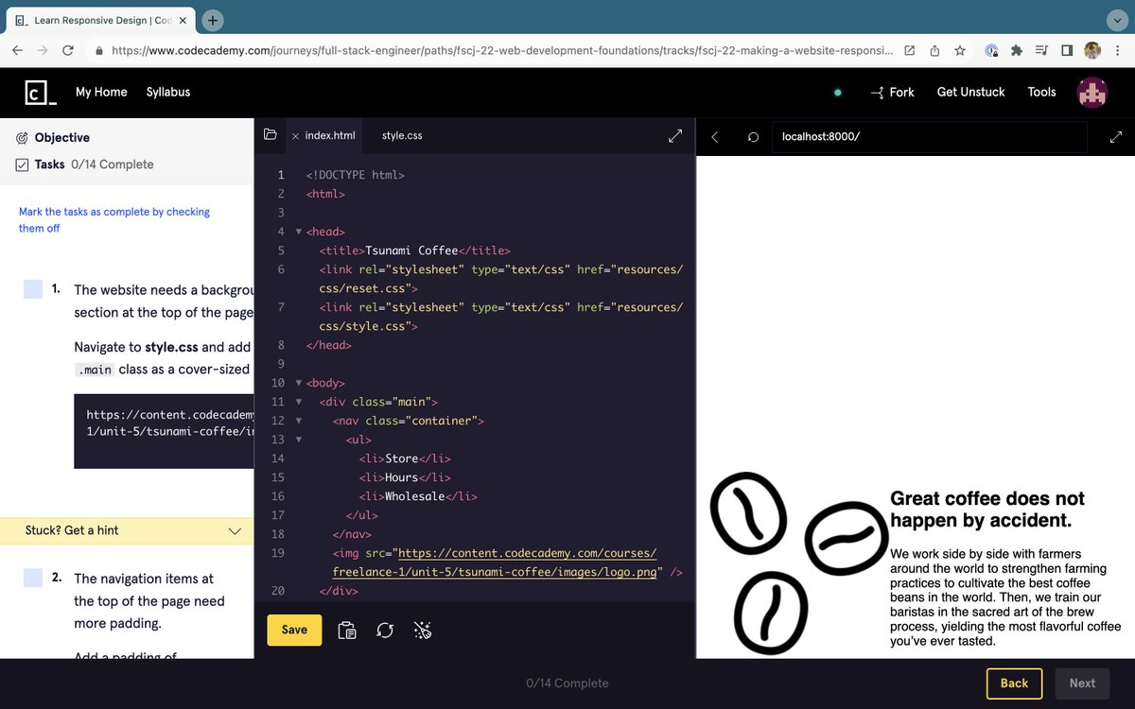This screenshot has height=709, width=1135.
Task: Open the file navigator folder icon
Action: pos(270,135)
